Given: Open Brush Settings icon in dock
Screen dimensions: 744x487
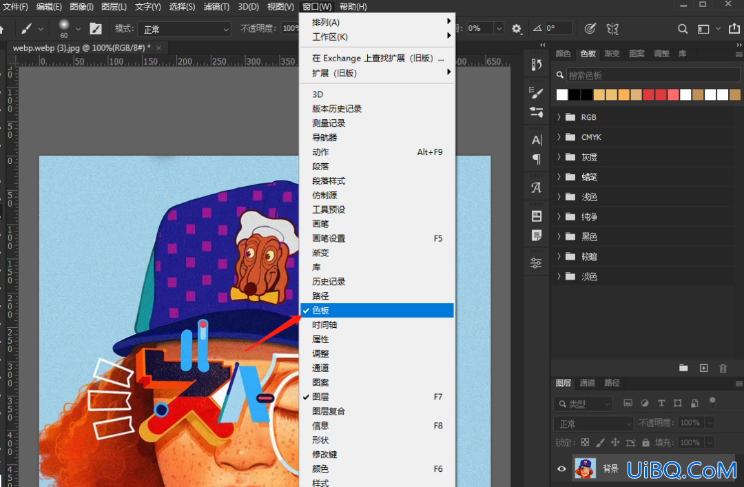Looking at the screenshot, I should click(x=536, y=93).
